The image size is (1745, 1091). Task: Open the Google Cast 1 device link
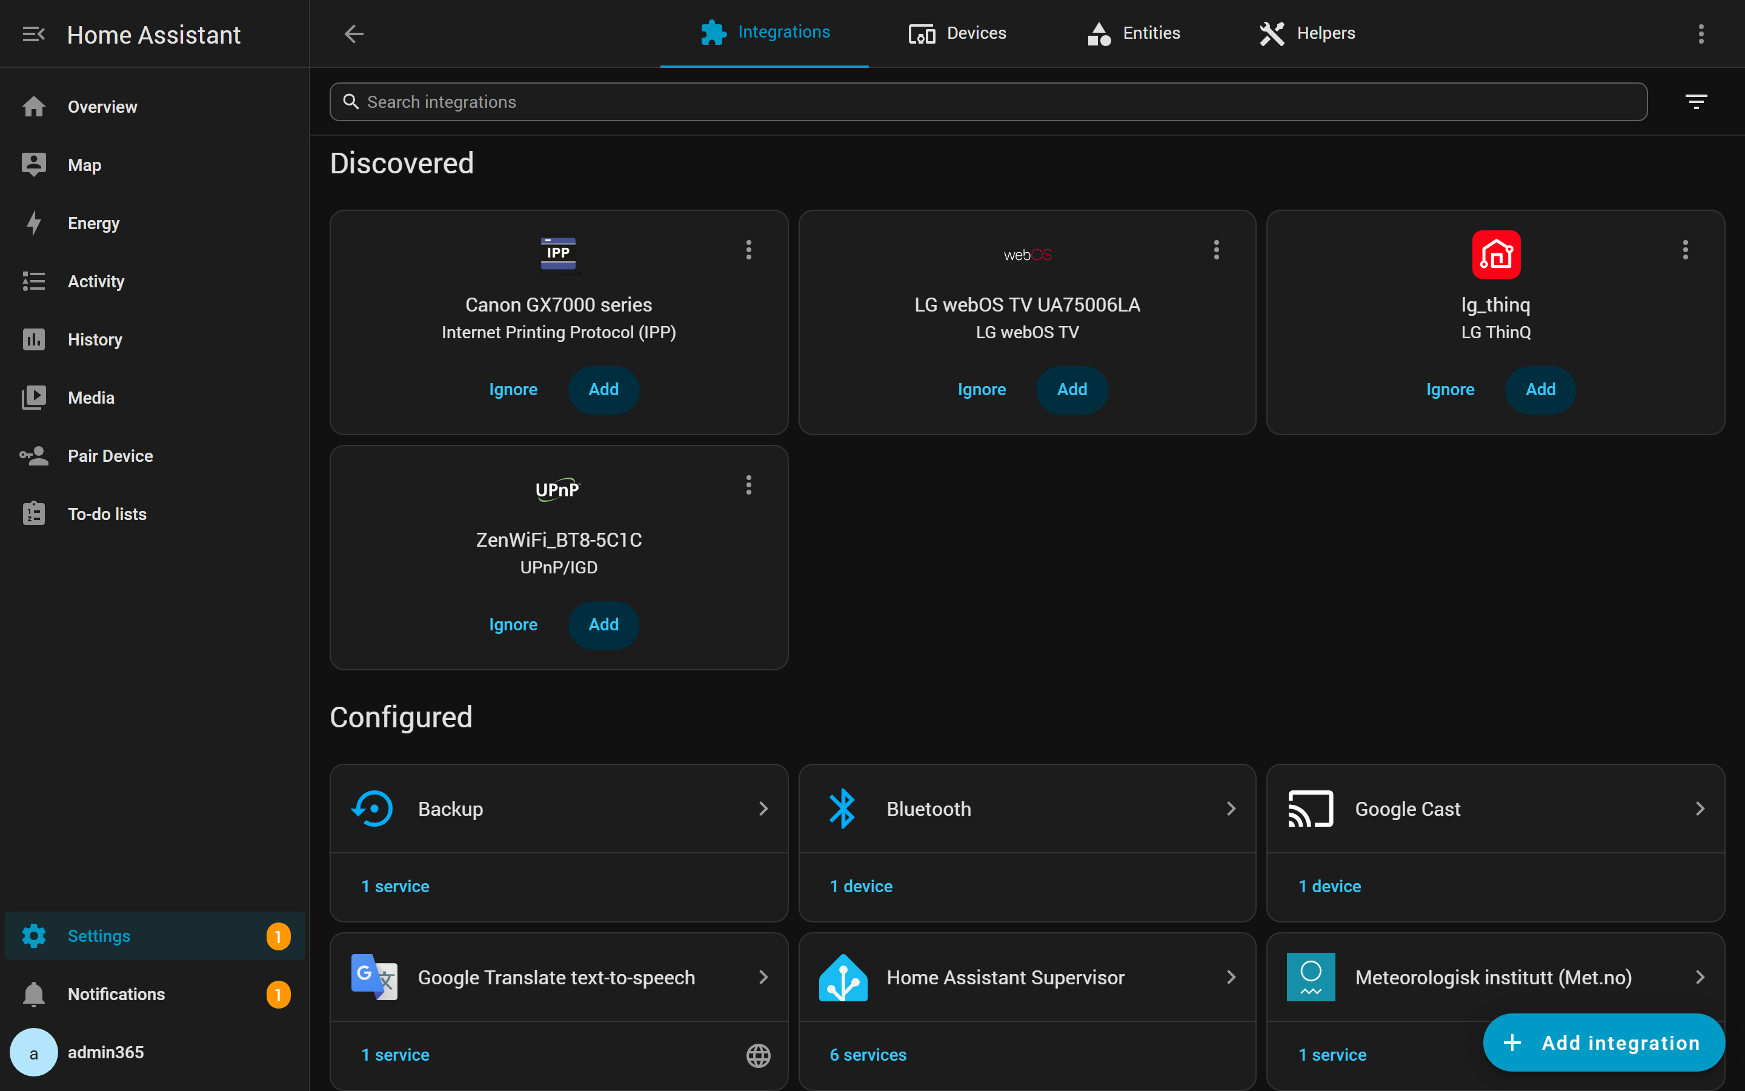coord(1330,886)
